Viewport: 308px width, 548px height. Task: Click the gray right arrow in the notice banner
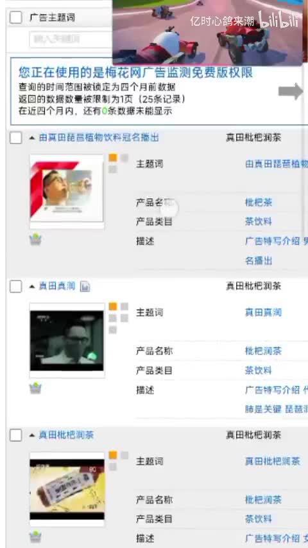pos(291,91)
